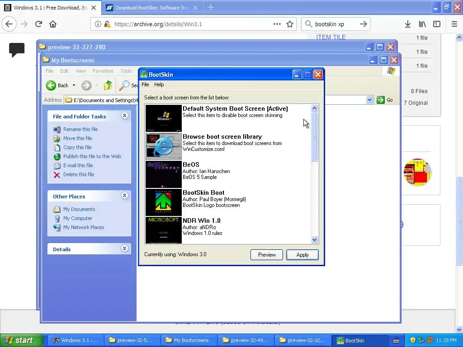Click the Preview button in BootSkin

[267, 255]
